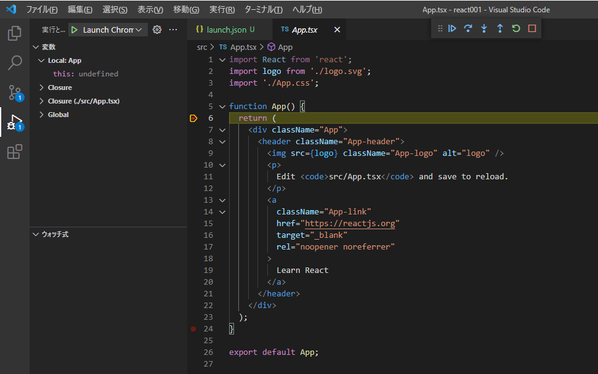The width and height of the screenshot is (598, 374).
Task: Fold the App function at line 5
Action: tap(222, 107)
